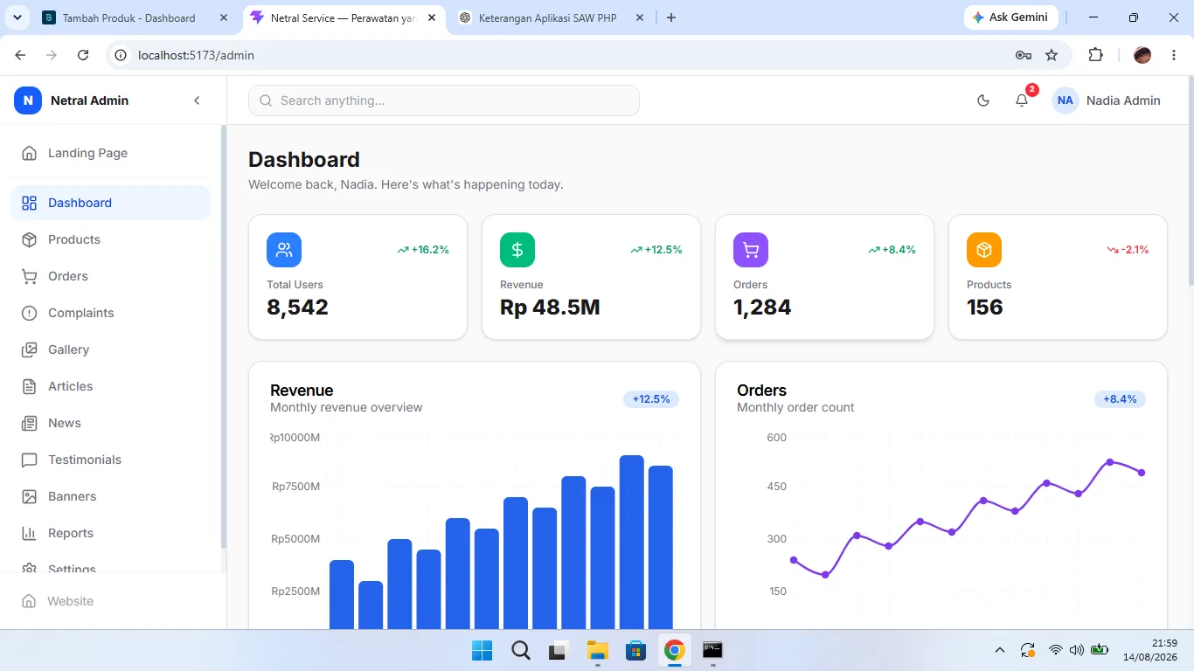Screen dimensions: 1194x671
Task: Click the Products orange box icon
Action: coord(984,250)
